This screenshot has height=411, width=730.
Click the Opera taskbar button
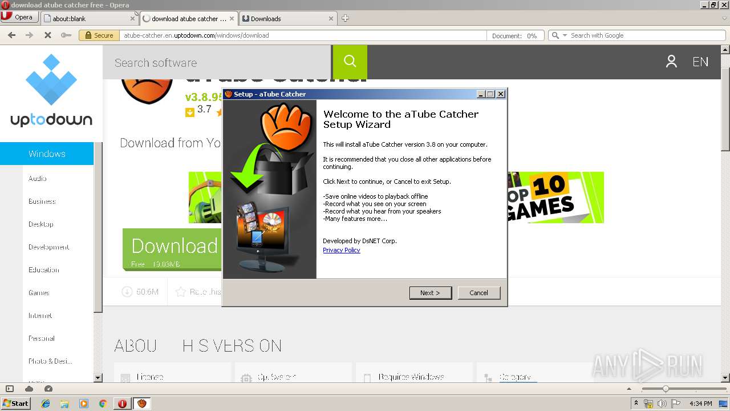[x=122, y=404]
